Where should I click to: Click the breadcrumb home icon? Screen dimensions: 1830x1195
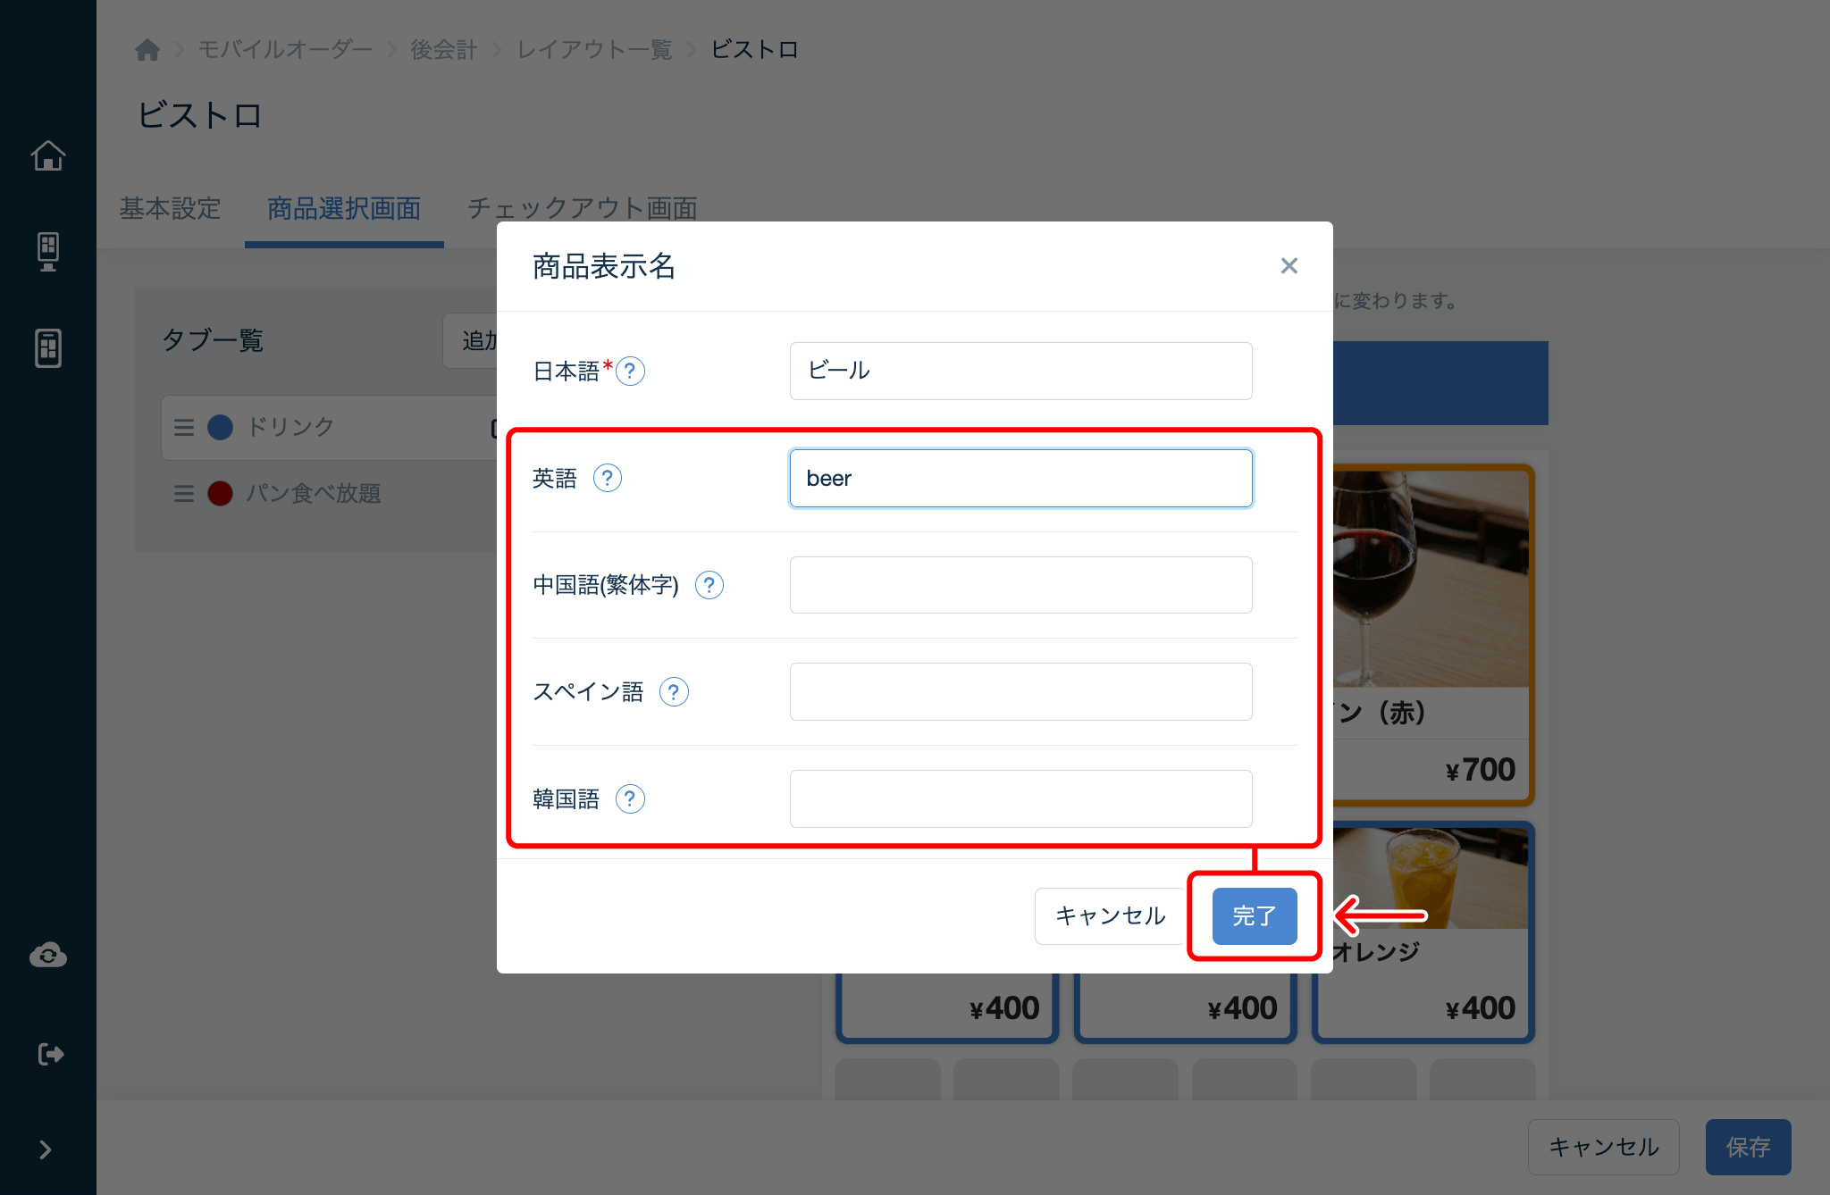147,49
